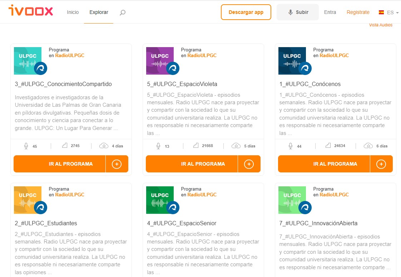Open the ES language dropdown
The height and width of the screenshot is (277, 401).
click(x=392, y=12)
